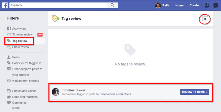
Task: Go to Home in the top bar
Action: point(179,5)
